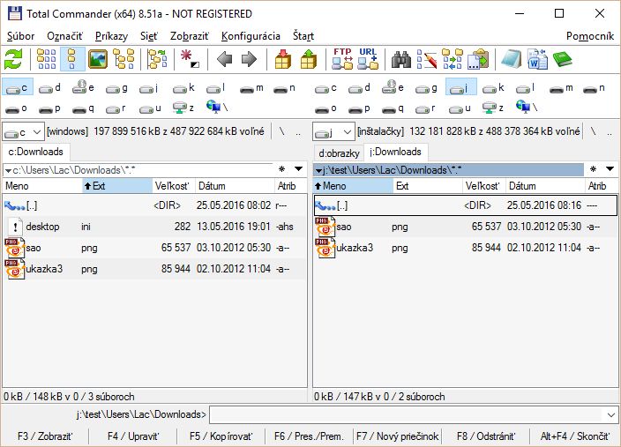Refresh the panel with the green arrows icon
This screenshot has height=447, width=621.
(13, 59)
